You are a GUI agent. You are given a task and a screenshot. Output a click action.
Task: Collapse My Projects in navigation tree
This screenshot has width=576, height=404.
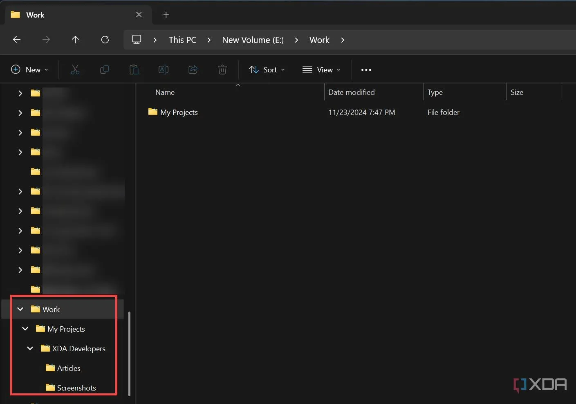tap(25, 329)
